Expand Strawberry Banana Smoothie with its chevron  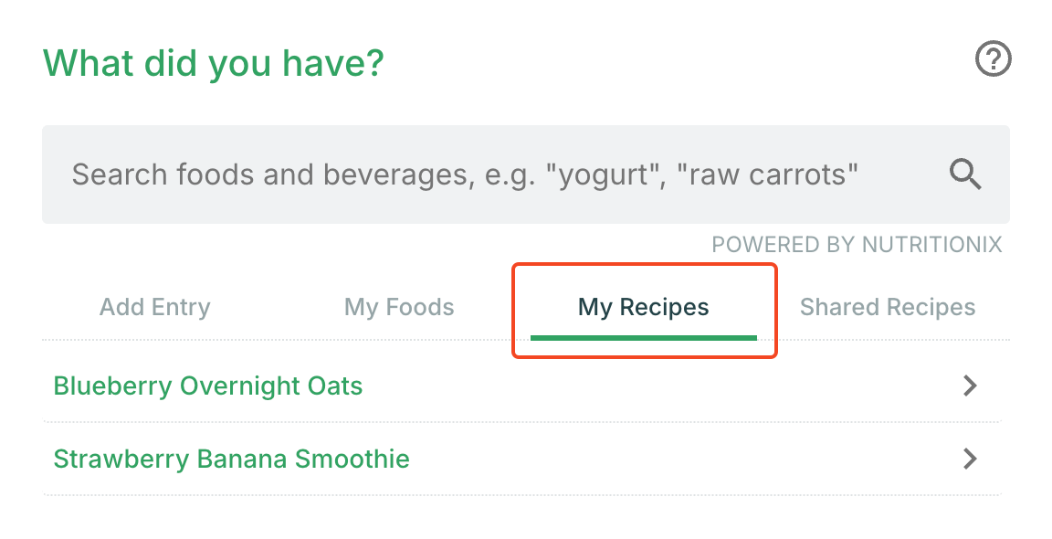(x=970, y=459)
